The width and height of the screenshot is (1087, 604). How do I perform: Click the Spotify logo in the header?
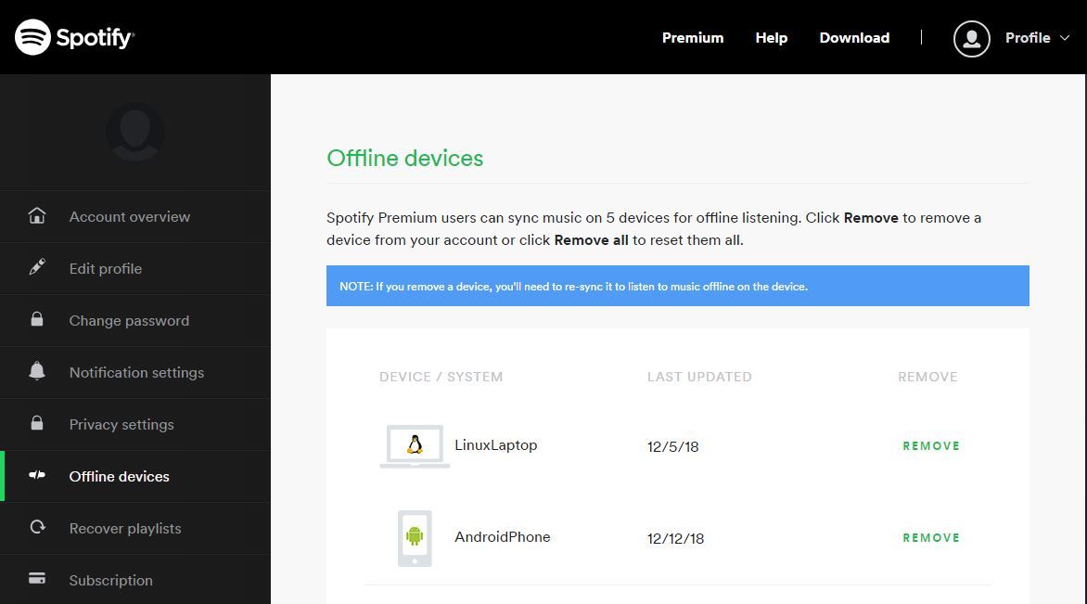[75, 37]
